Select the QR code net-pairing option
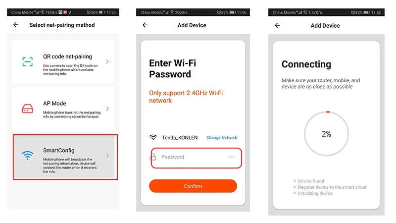Screen dimensions: 396x223 coord(63,61)
